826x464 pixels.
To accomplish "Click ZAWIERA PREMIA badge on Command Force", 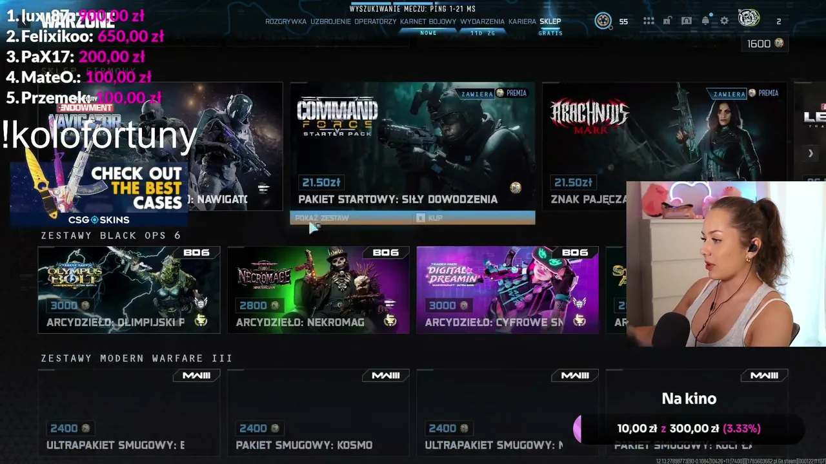I will 494,93.
